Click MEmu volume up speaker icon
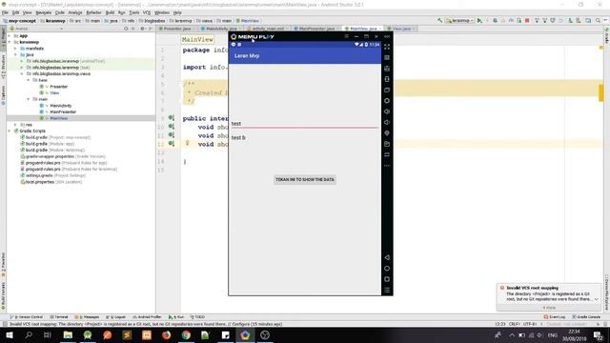Screen dimensions: 610x343 pos(387,111)
